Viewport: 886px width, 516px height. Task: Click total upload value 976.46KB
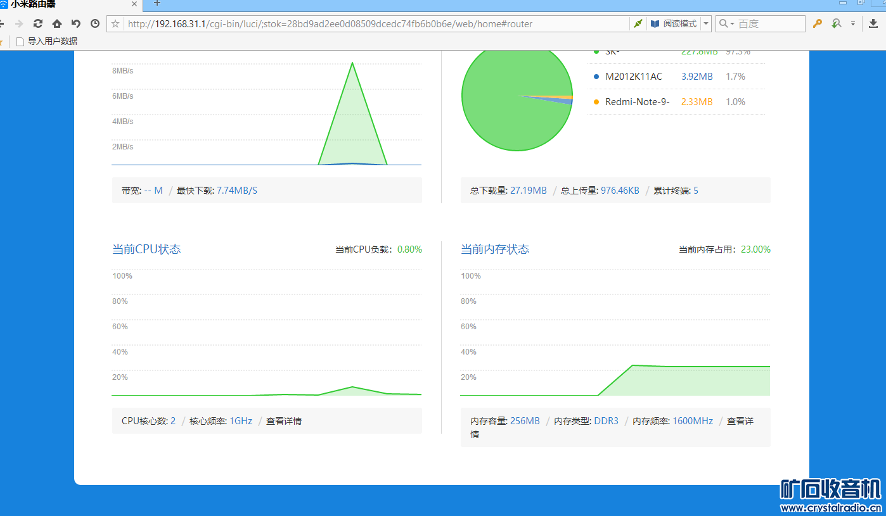tap(620, 191)
